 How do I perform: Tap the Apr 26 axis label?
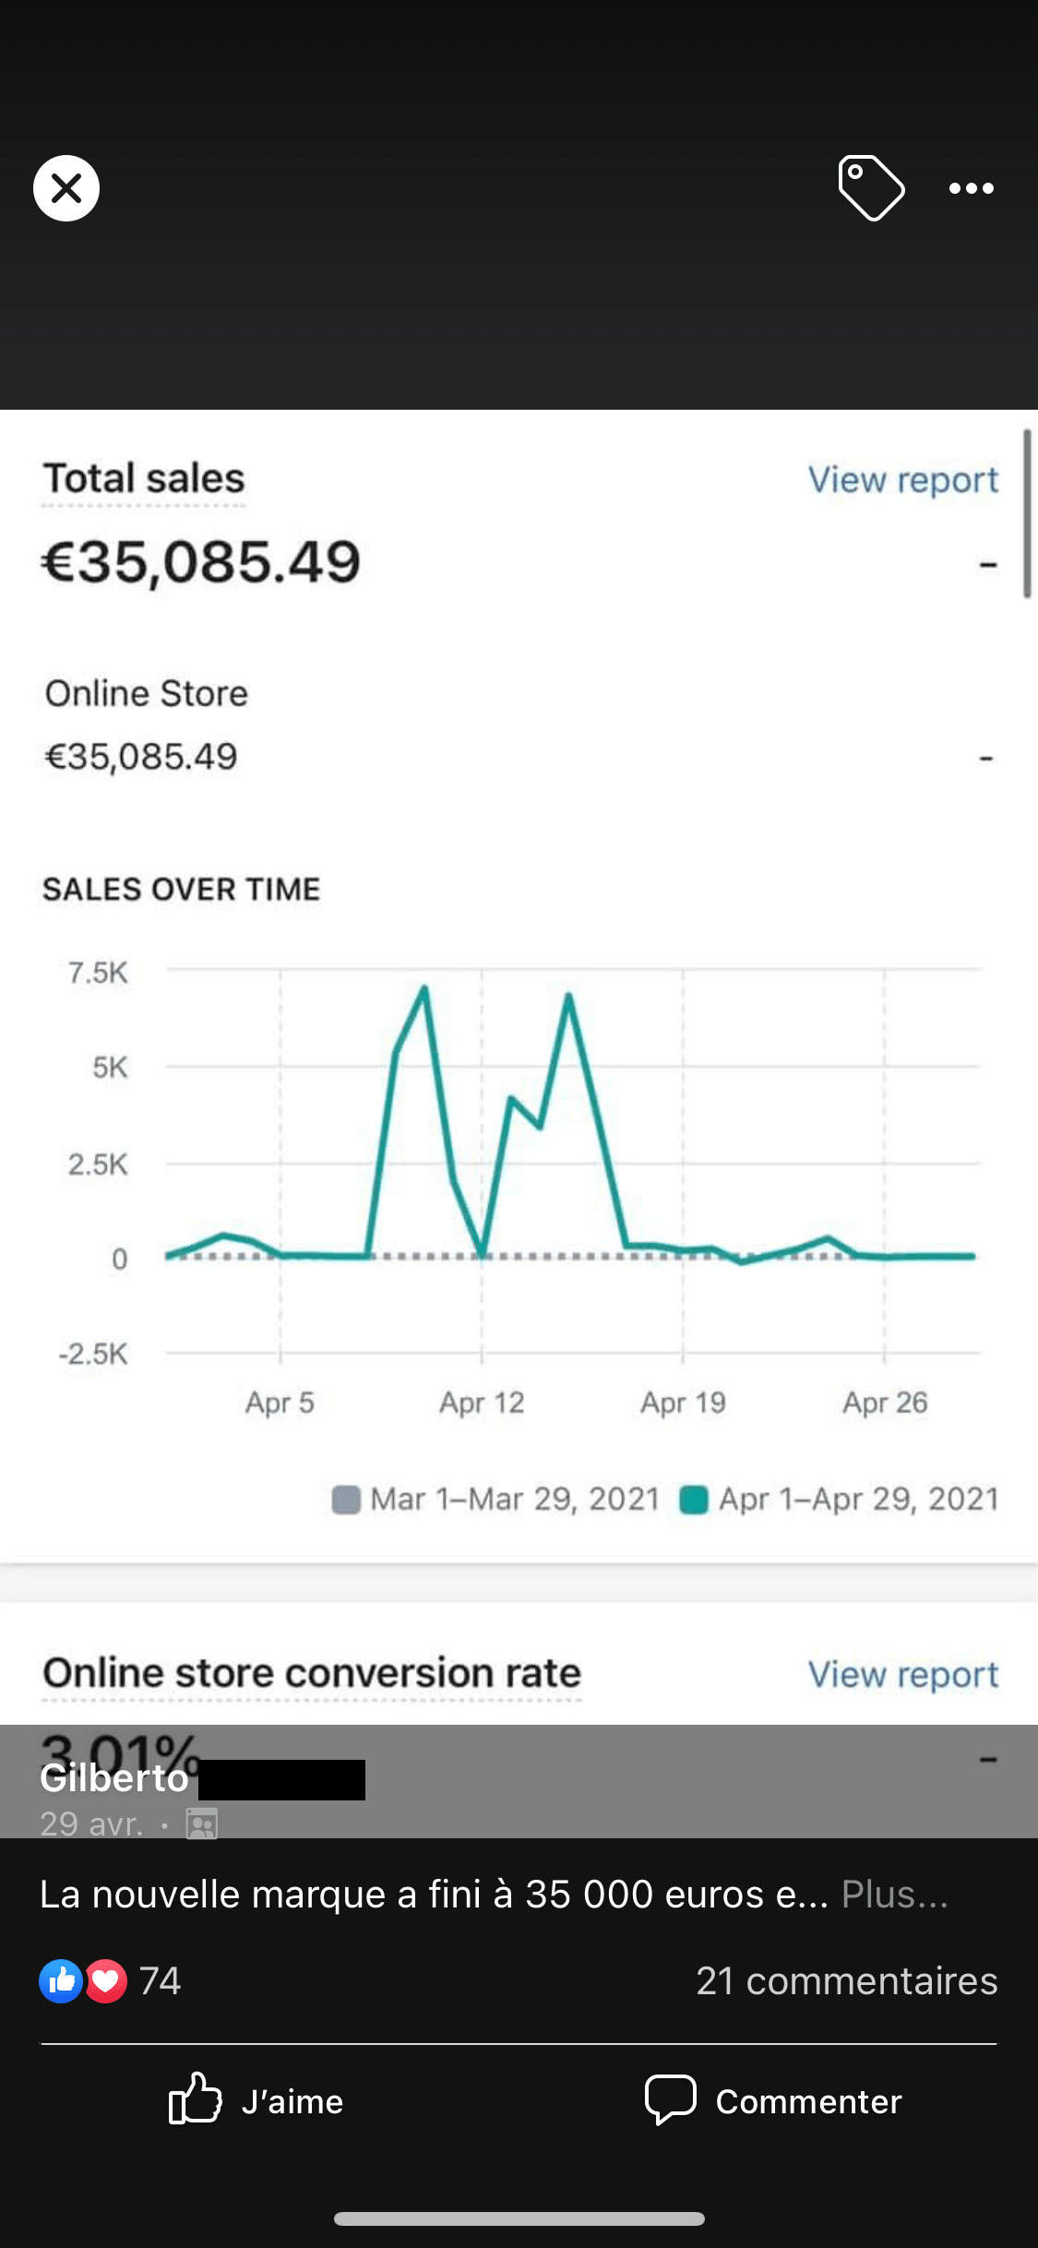885,1403
